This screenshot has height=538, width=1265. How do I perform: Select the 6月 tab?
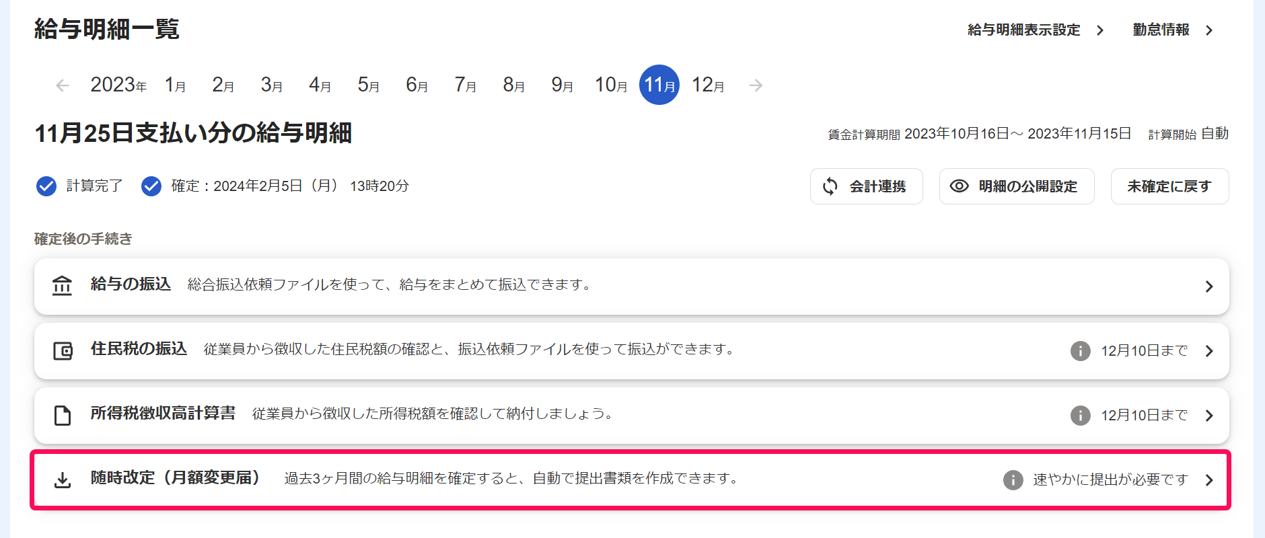(417, 85)
